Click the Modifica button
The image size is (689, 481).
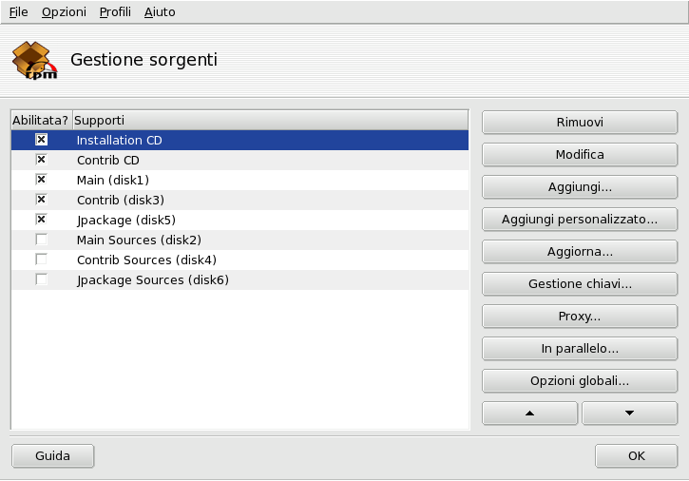pos(580,155)
